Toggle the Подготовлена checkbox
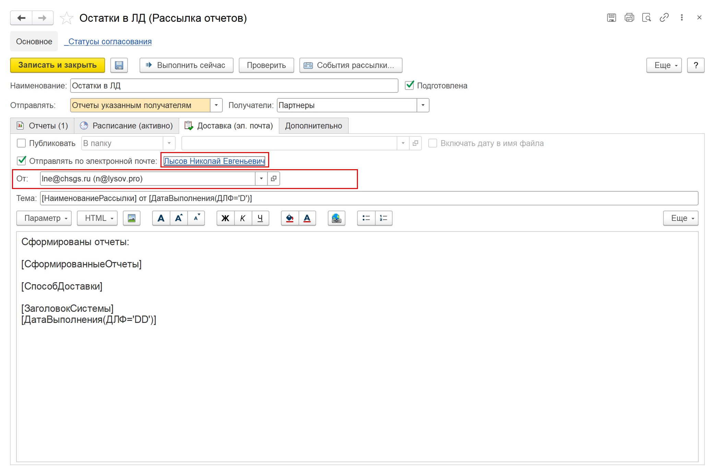This screenshot has width=720, height=476. [x=409, y=85]
